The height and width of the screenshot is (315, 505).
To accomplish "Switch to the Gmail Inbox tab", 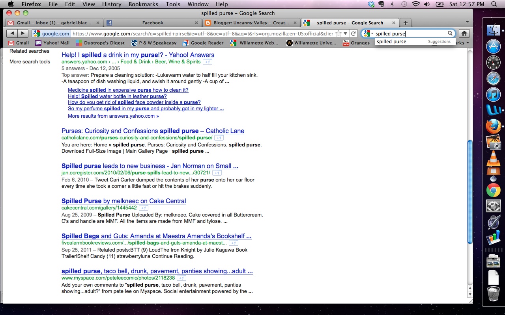I will pyautogui.click(x=54, y=23).
